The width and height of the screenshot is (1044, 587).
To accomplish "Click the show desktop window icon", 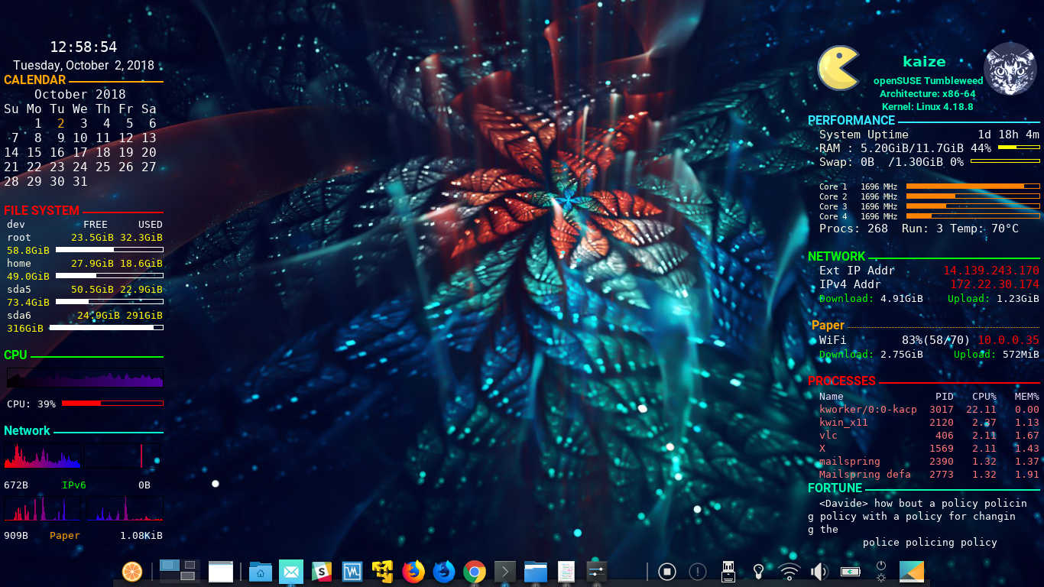I will [221, 571].
